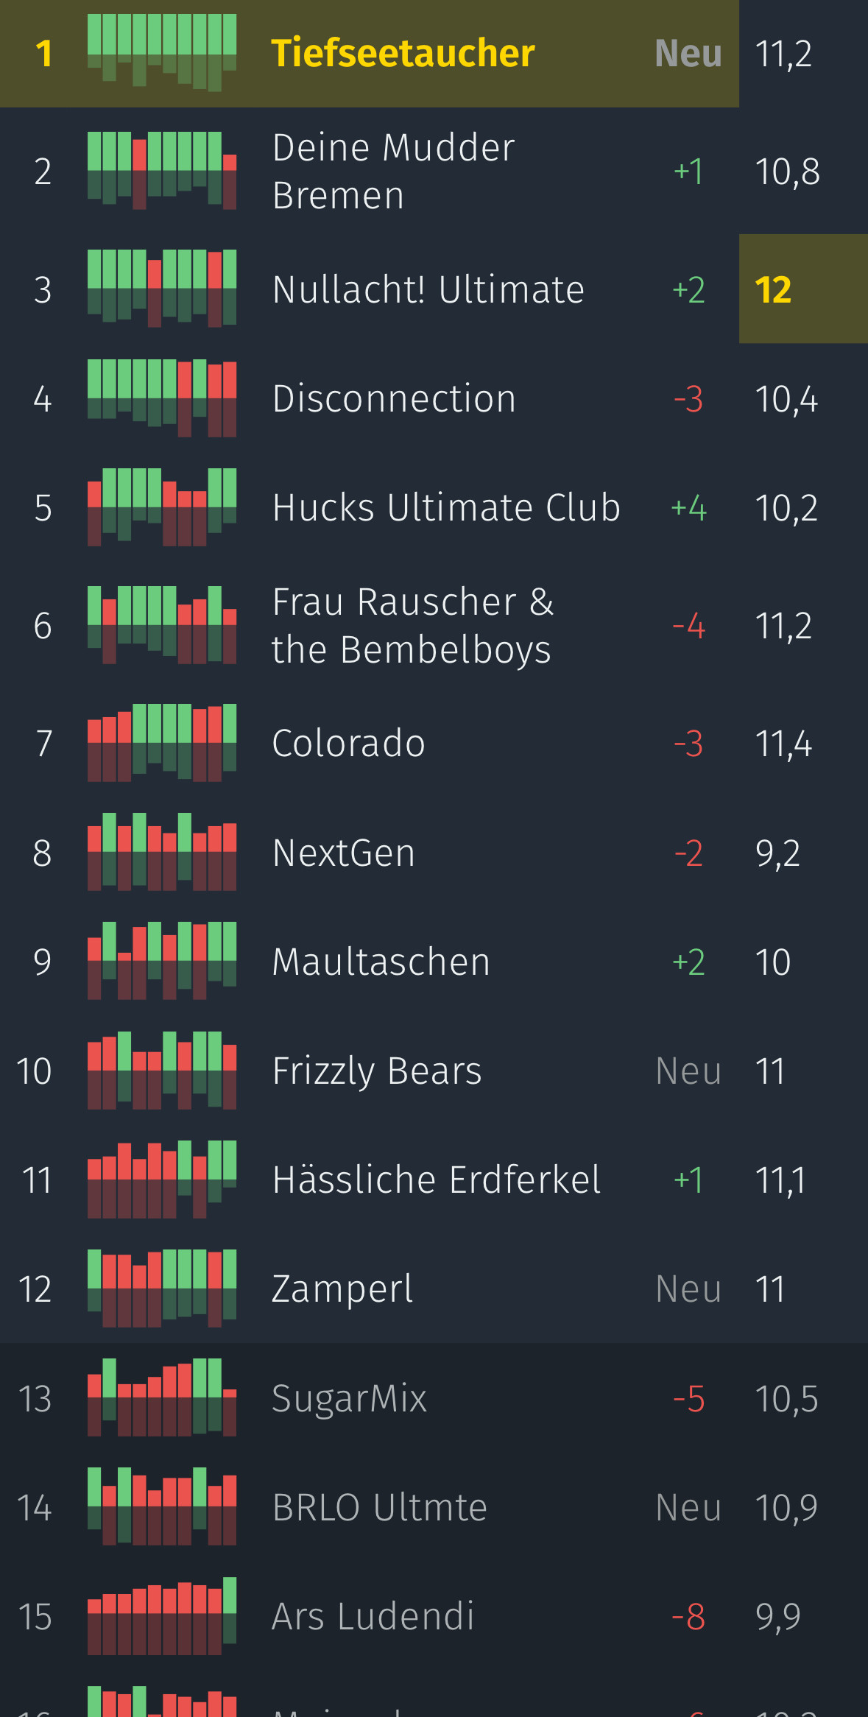Open BRLO Ultmte bar chart
868x1717 pixels.
pyautogui.click(x=162, y=1506)
